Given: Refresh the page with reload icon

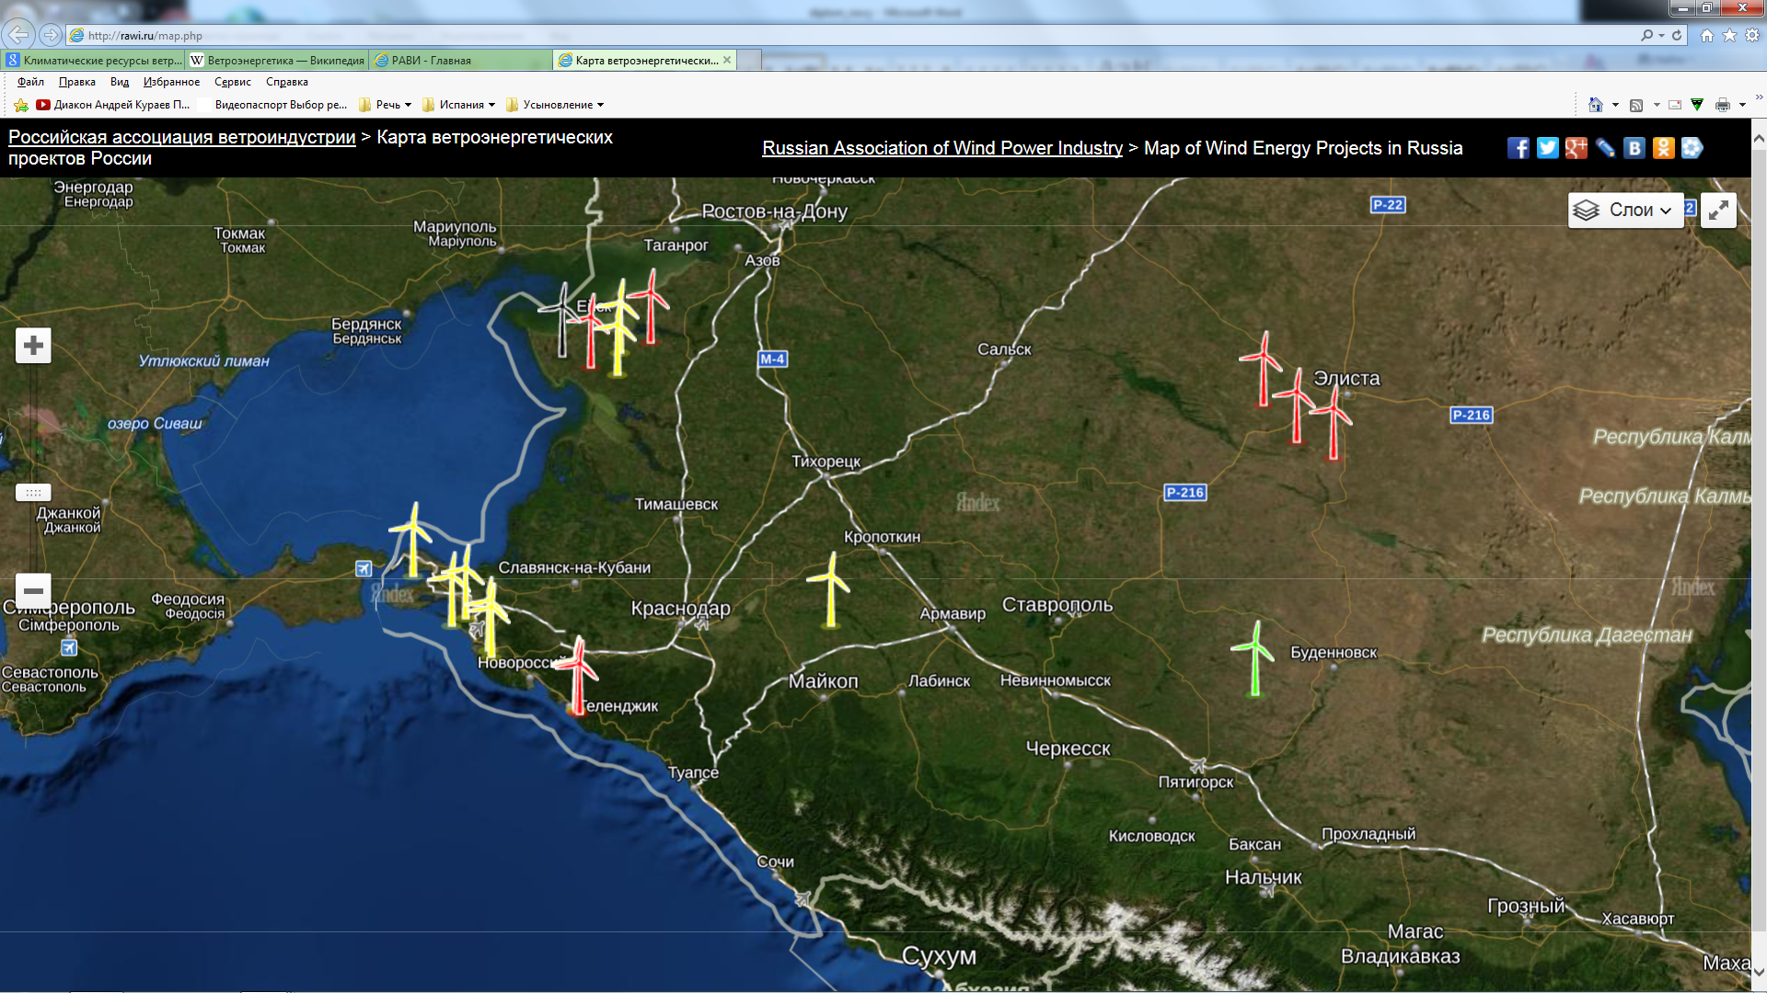Looking at the screenshot, I should point(1677,36).
